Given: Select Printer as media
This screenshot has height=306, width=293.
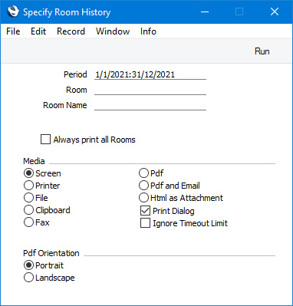Looking at the screenshot, I should (28, 186).
